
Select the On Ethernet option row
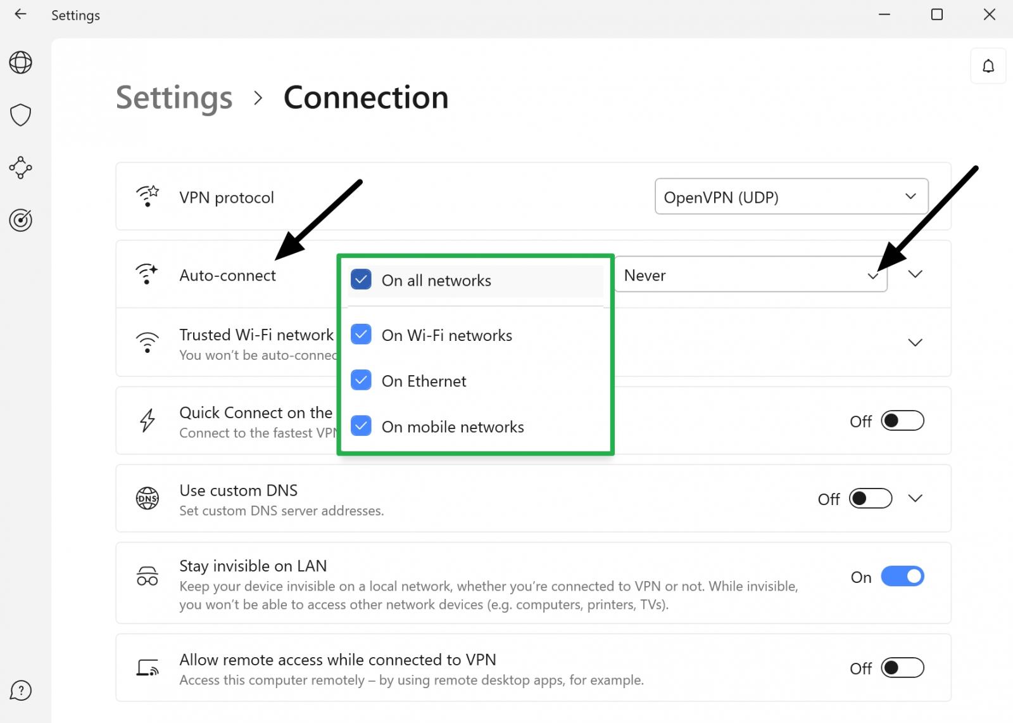pyautogui.click(x=424, y=381)
